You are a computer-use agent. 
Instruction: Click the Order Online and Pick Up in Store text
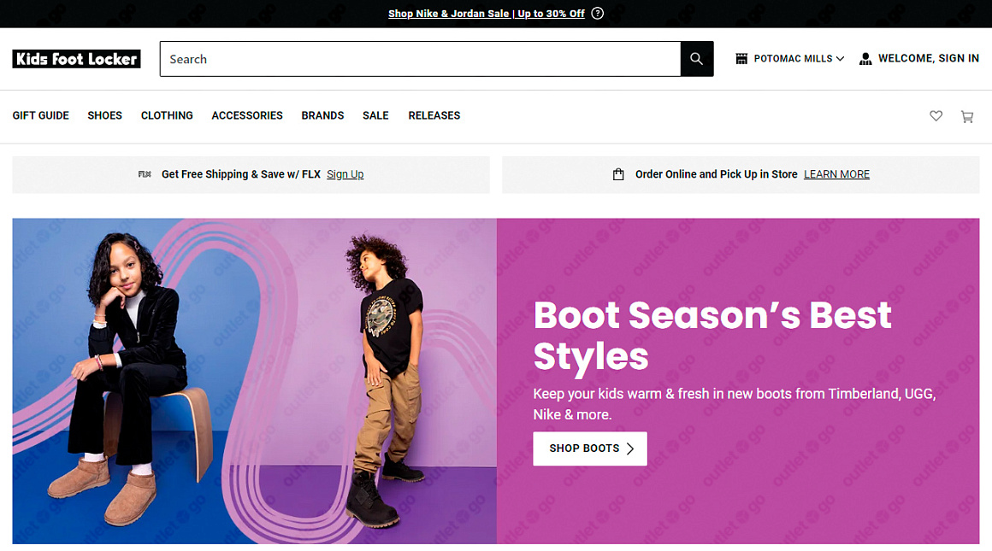click(716, 174)
